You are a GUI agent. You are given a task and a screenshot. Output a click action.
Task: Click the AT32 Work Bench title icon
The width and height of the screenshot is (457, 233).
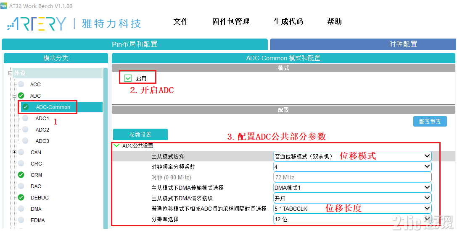(x=4, y=5)
